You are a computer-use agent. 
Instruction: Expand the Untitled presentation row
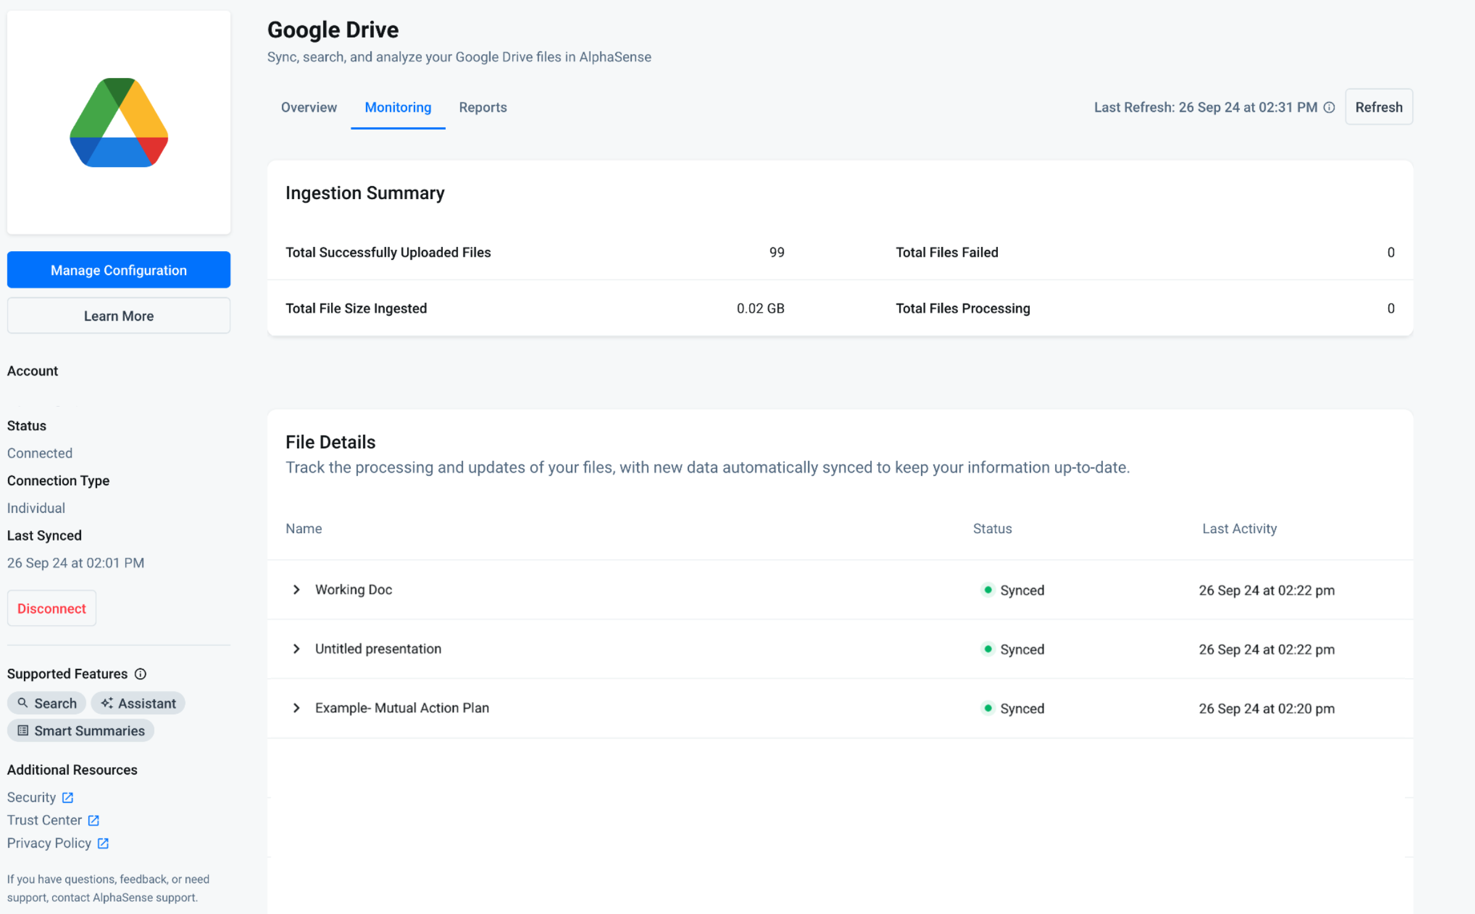pos(297,649)
